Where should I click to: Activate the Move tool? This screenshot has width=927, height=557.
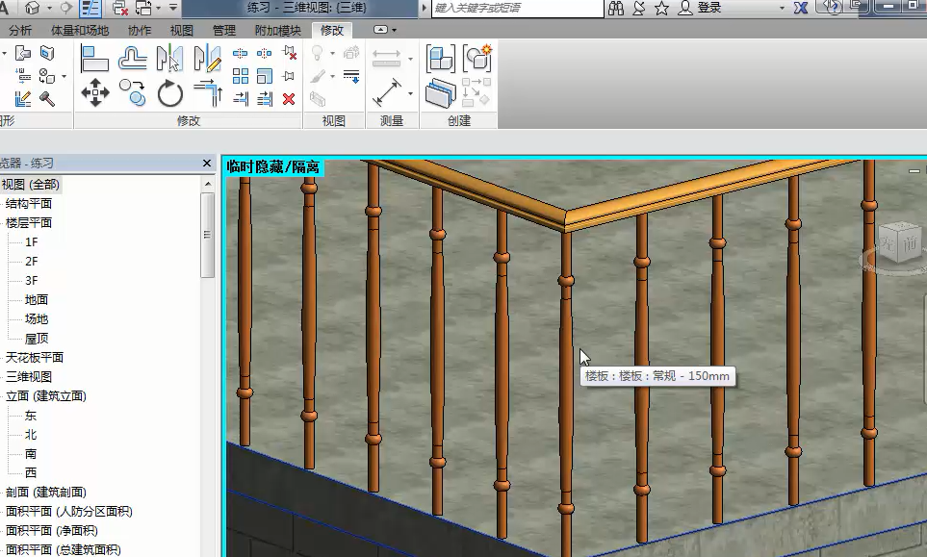[x=94, y=93]
